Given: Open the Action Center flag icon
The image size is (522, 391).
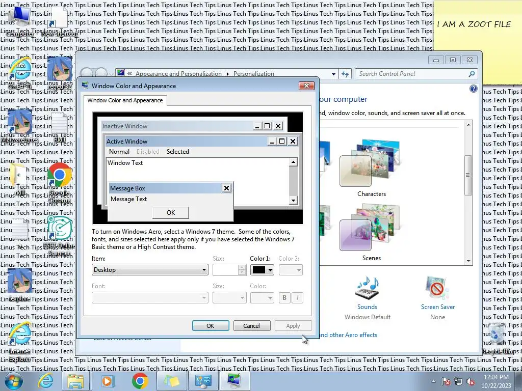Looking at the screenshot, I should click(x=446, y=382).
